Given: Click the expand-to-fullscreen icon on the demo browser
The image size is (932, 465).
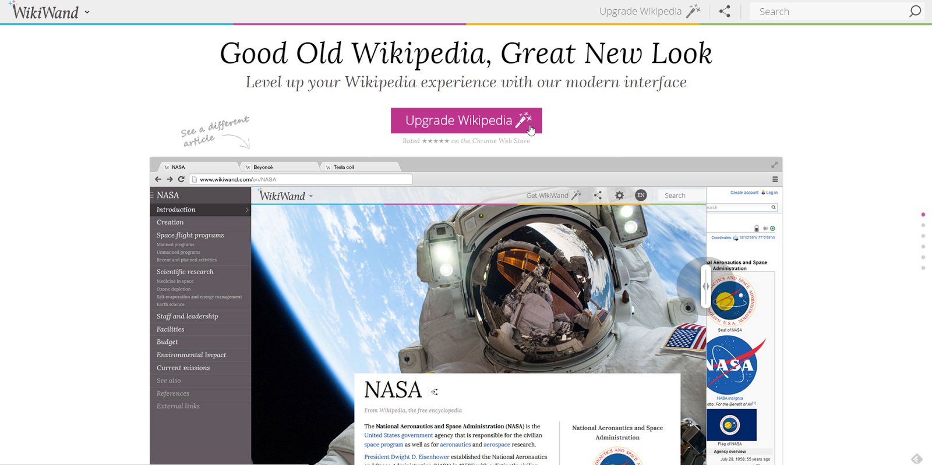Looking at the screenshot, I should [775, 165].
